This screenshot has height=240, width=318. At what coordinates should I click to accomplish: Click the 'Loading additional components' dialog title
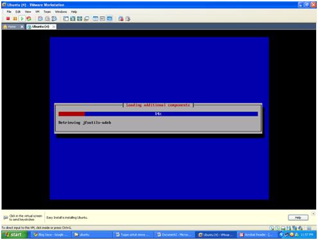point(158,105)
